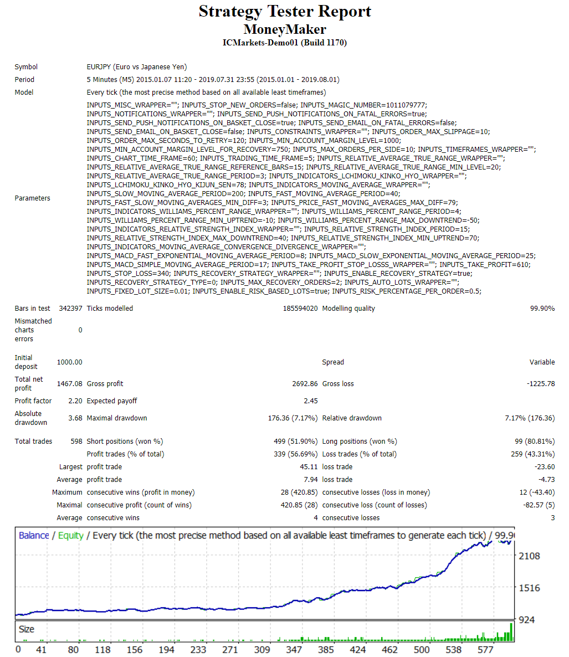This screenshot has width=569, height=657.
Task: Click the Profit factor value 2.20
Action: (x=75, y=401)
